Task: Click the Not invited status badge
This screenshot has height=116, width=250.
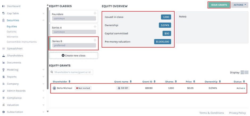Action: (x=83, y=88)
